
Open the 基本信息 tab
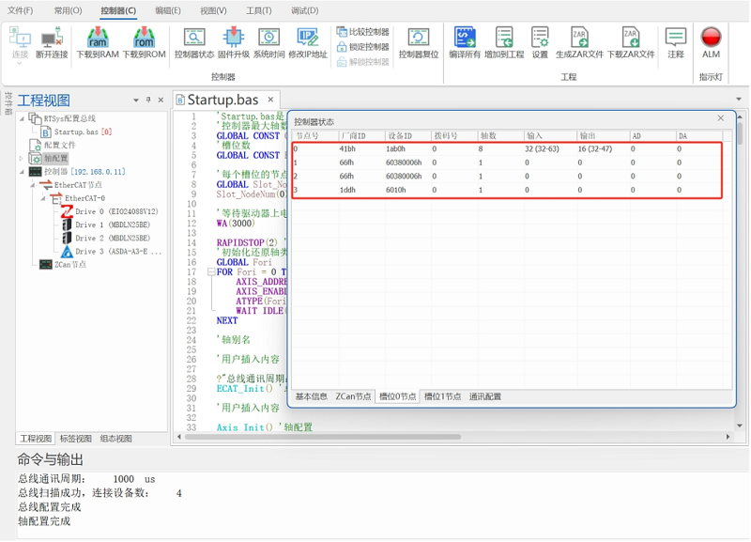point(312,396)
